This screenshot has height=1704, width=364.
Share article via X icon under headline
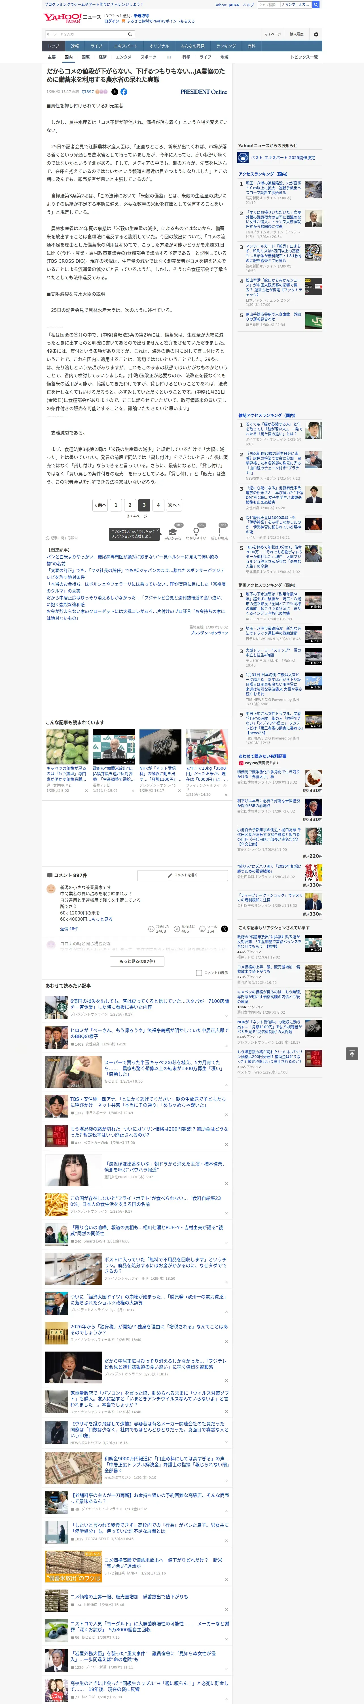(115, 92)
